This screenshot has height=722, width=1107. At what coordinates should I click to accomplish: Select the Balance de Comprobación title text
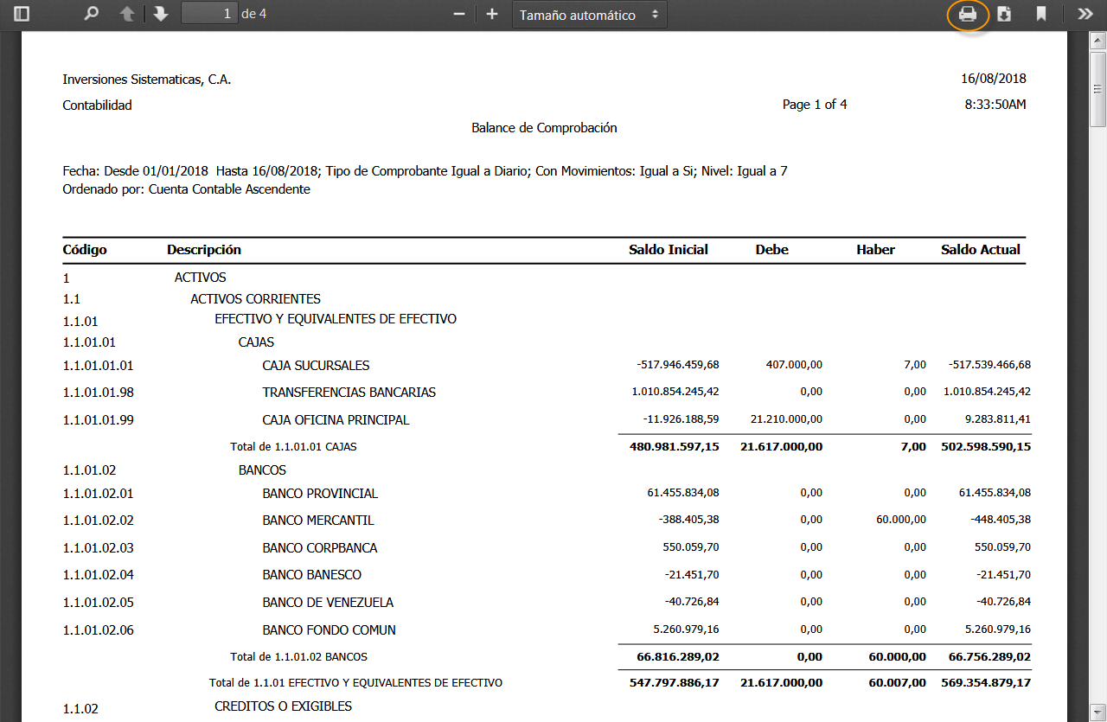pos(542,127)
